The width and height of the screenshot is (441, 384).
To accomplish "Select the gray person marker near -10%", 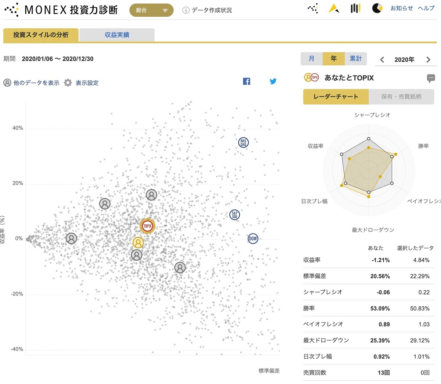I will (180, 267).
